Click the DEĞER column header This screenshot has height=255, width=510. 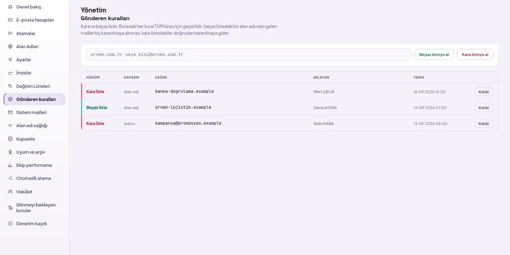coord(161,78)
